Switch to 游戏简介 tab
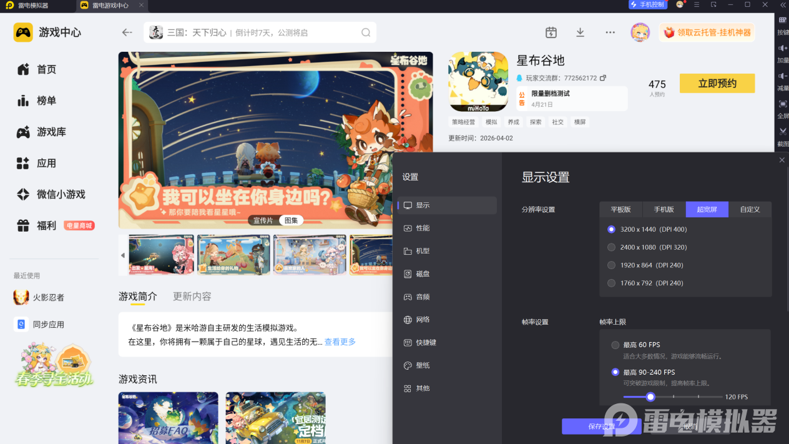Viewport: 789px width, 444px height. [138, 296]
